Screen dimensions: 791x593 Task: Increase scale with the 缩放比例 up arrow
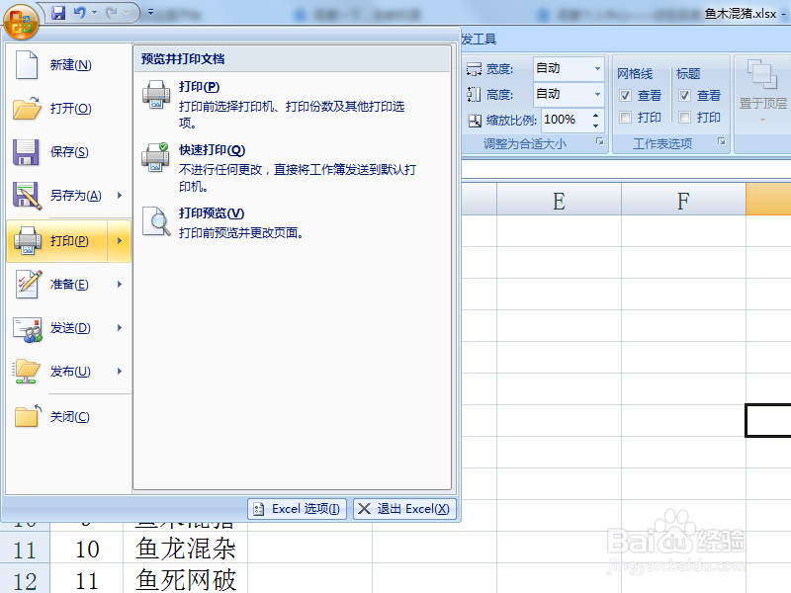pos(596,116)
